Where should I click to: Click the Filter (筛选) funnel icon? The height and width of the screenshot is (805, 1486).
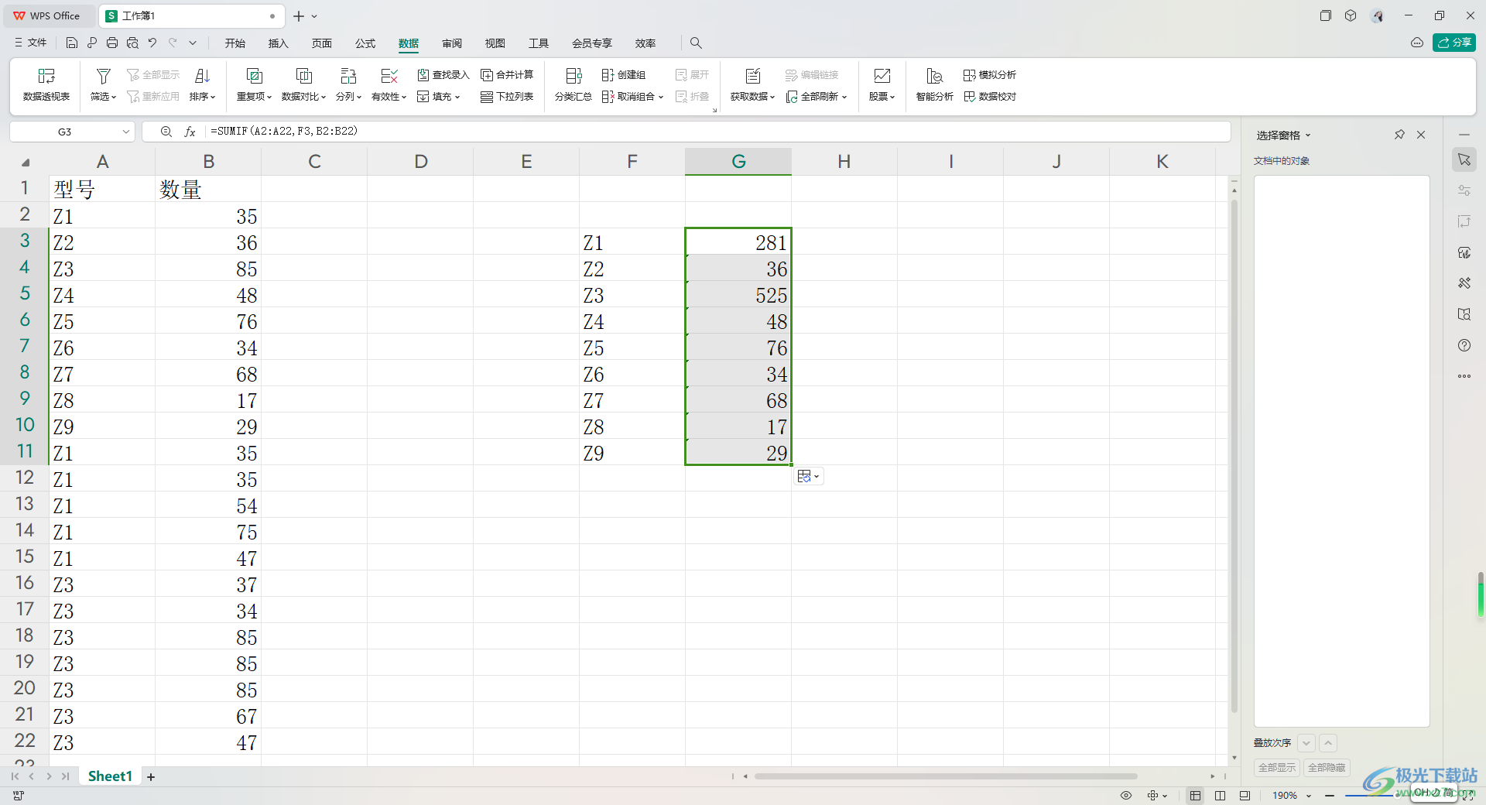103,76
